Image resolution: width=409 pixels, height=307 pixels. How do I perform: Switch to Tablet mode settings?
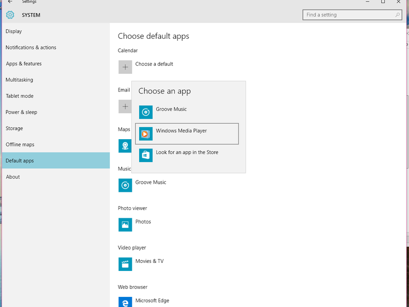click(x=20, y=96)
